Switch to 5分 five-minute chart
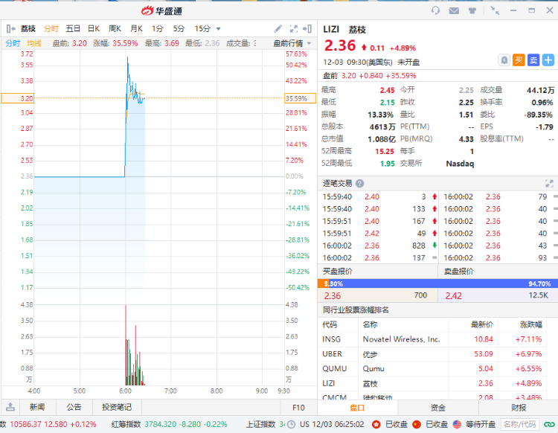 [x=179, y=29]
